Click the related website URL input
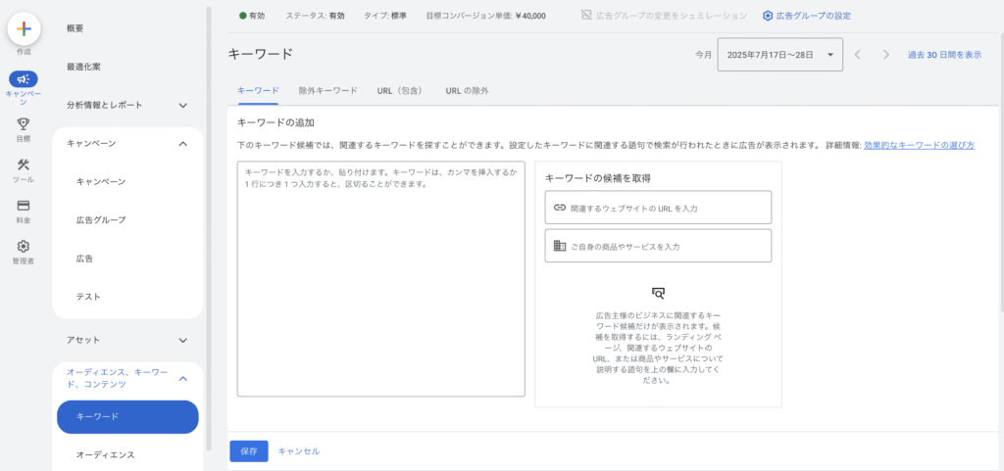This screenshot has height=471, width=1004. tap(658, 208)
